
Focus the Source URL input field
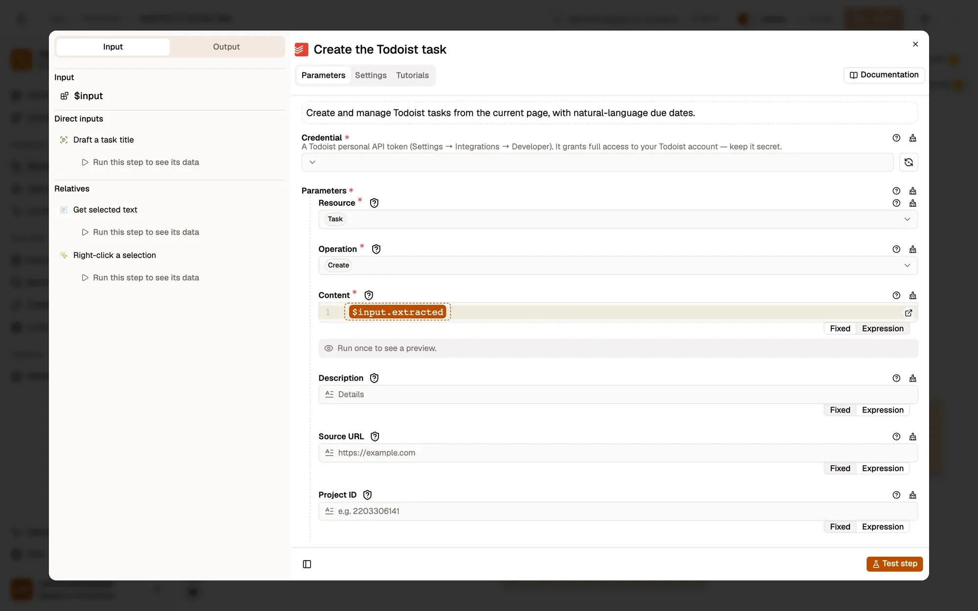pyautogui.click(x=618, y=453)
